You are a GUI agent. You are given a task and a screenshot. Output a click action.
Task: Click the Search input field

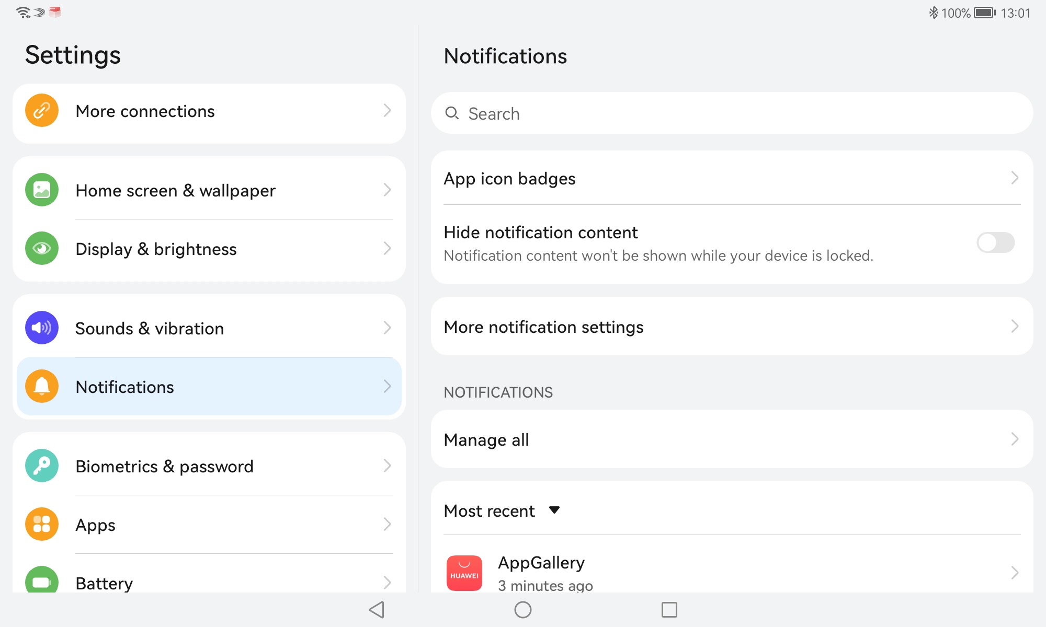tap(731, 113)
